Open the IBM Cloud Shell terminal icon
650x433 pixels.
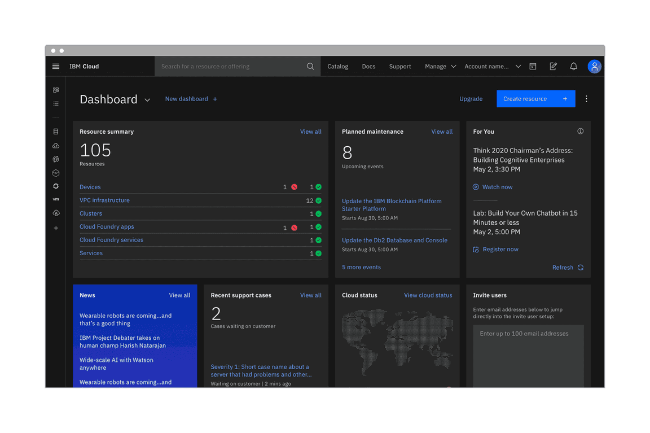pyautogui.click(x=533, y=66)
